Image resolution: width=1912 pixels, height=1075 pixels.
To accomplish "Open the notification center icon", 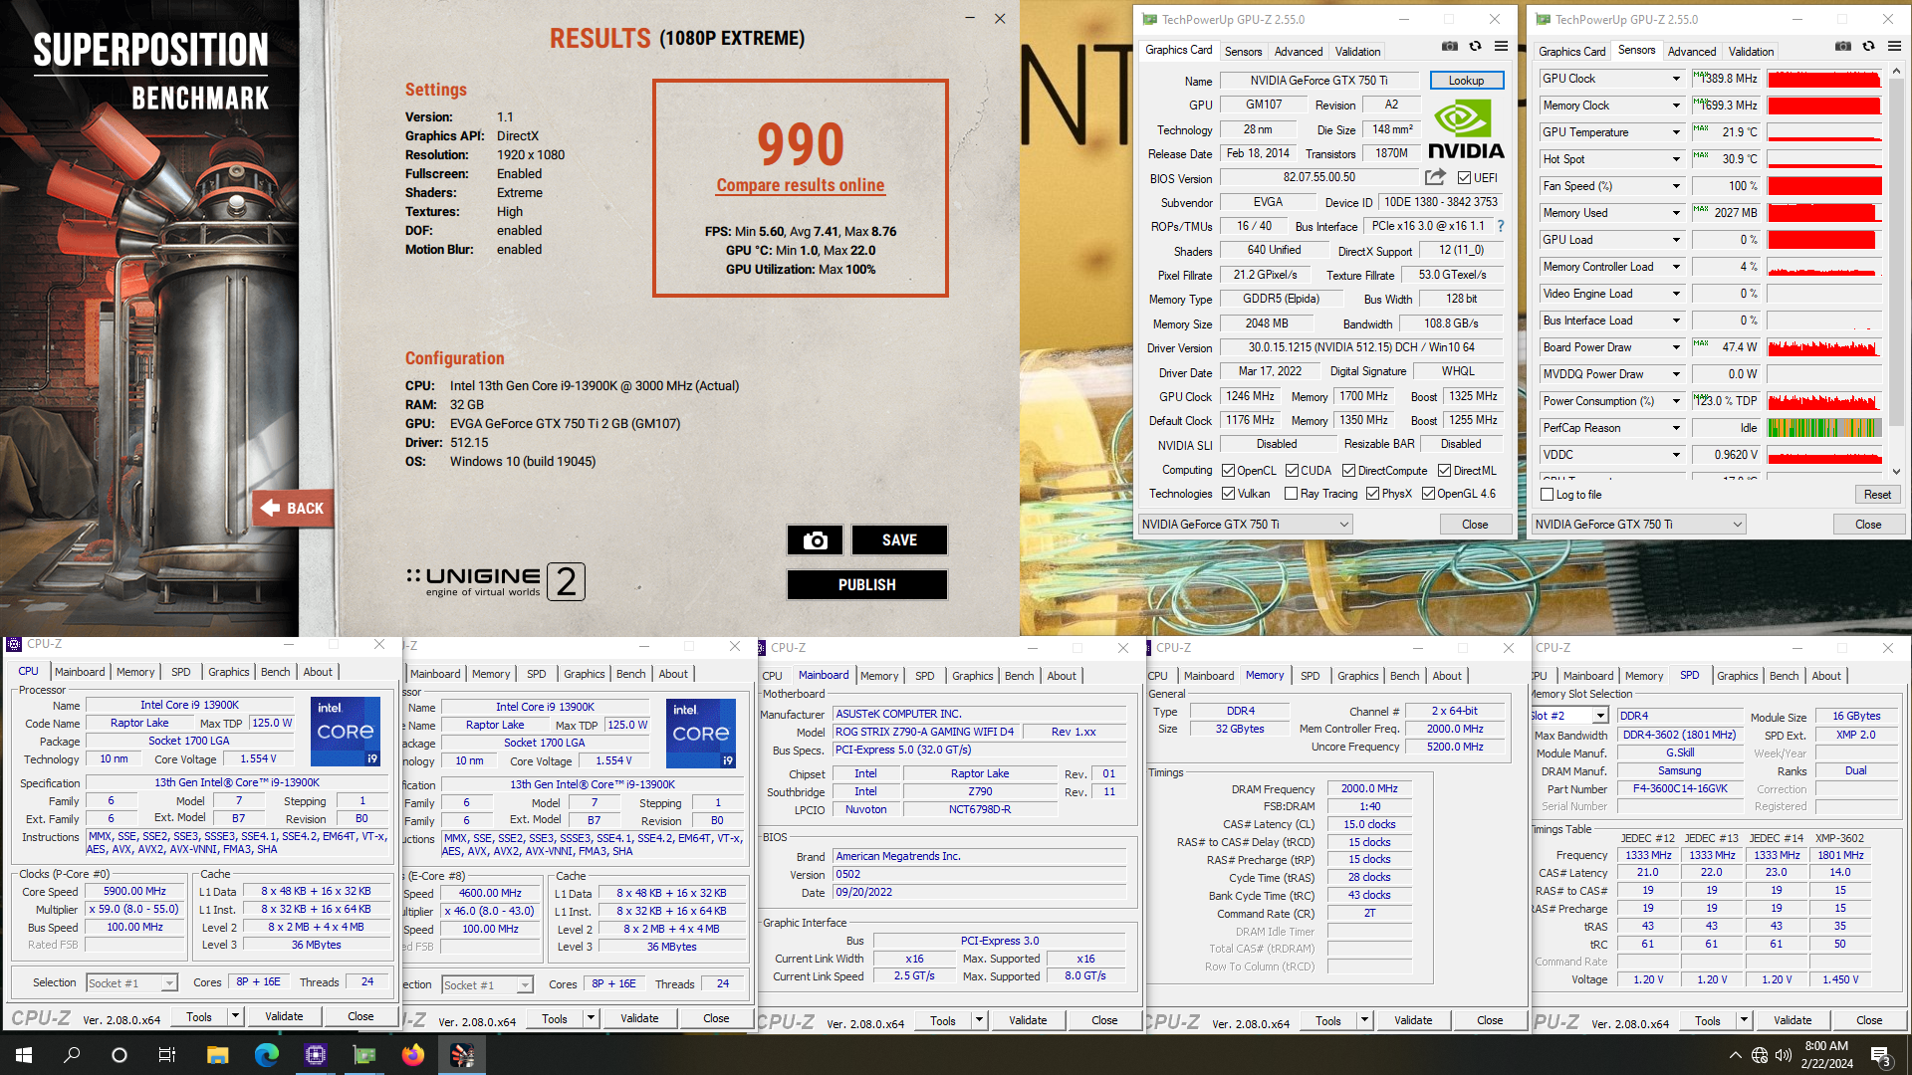I will pos(1881,1056).
